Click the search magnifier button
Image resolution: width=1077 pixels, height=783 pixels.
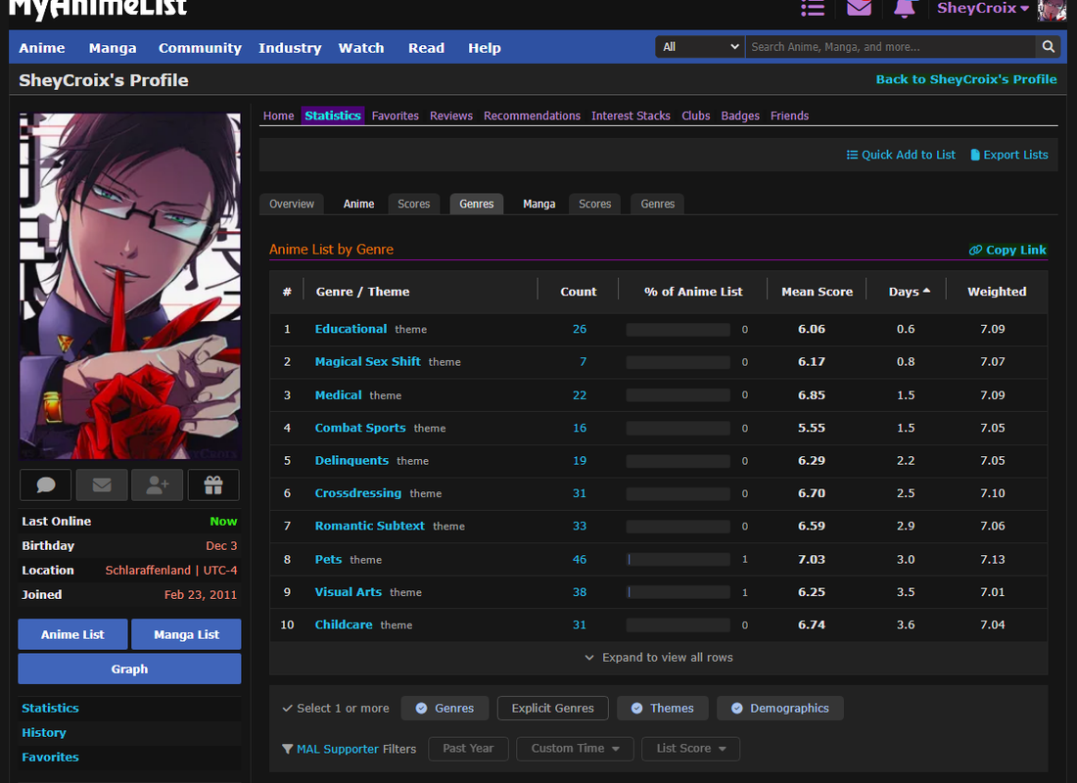coord(1049,47)
